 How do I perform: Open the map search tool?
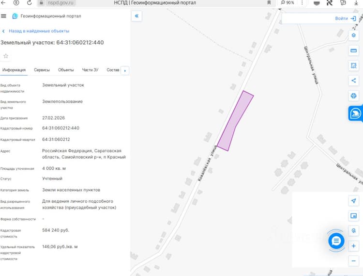353,231
